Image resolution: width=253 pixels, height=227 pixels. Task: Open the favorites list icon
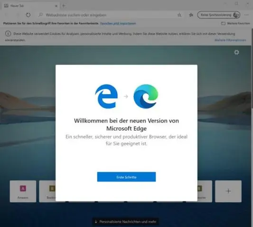tap(191, 15)
